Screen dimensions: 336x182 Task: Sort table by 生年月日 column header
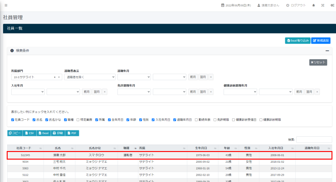pos(202,147)
